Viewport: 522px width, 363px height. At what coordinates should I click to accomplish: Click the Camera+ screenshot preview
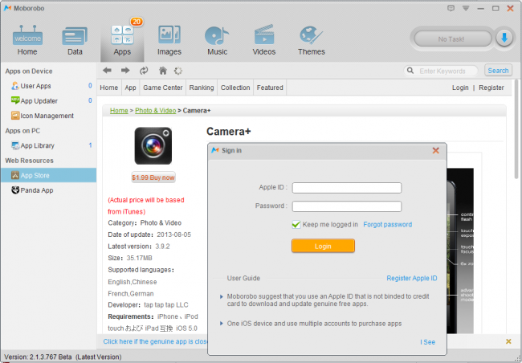(460, 251)
